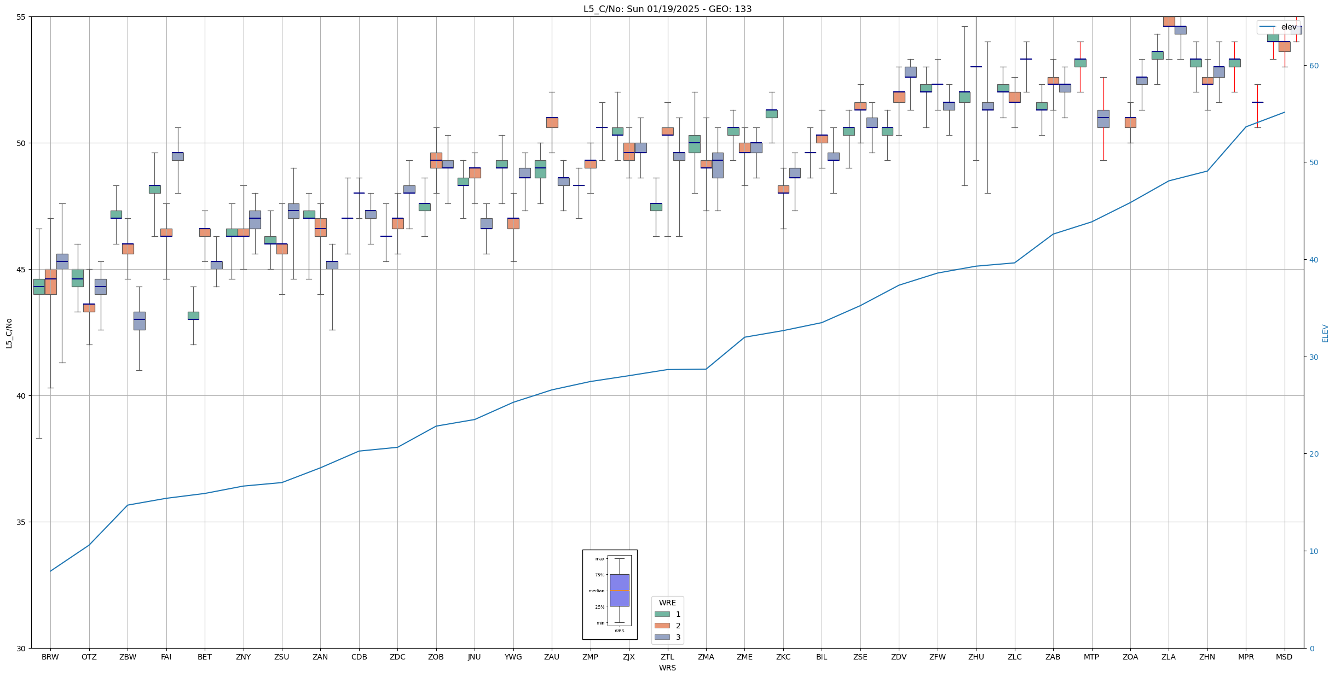The image size is (1335, 677).
Task: Click the 55 tick on left axis
Action: 21,17
